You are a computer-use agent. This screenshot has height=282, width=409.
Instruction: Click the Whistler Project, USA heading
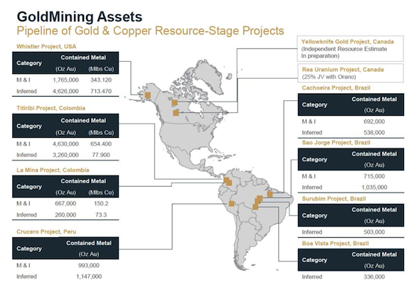[46, 47]
